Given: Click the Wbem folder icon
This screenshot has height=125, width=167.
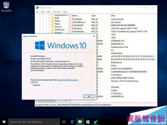Looking at the screenshot, I should click(52, 24).
